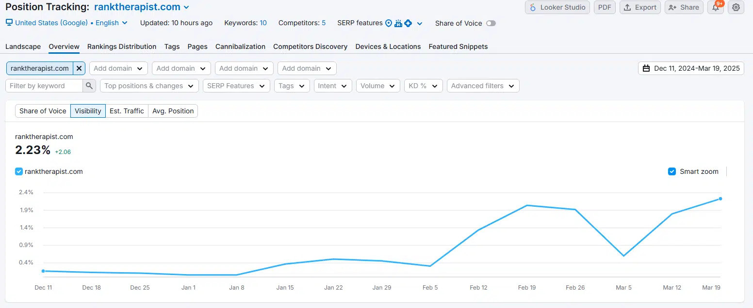The image size is (753, 308).
Task: Open the last Add domain dropdown
Action: (x=307, y=68)
